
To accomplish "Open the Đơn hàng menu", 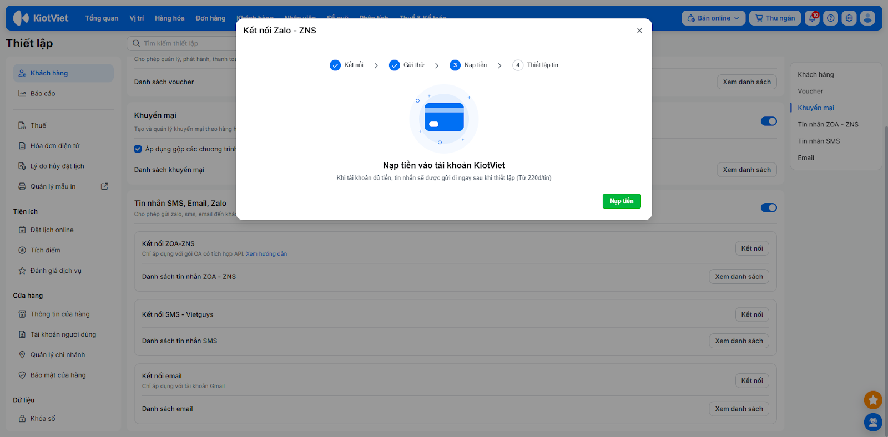I will pos(210,18).
